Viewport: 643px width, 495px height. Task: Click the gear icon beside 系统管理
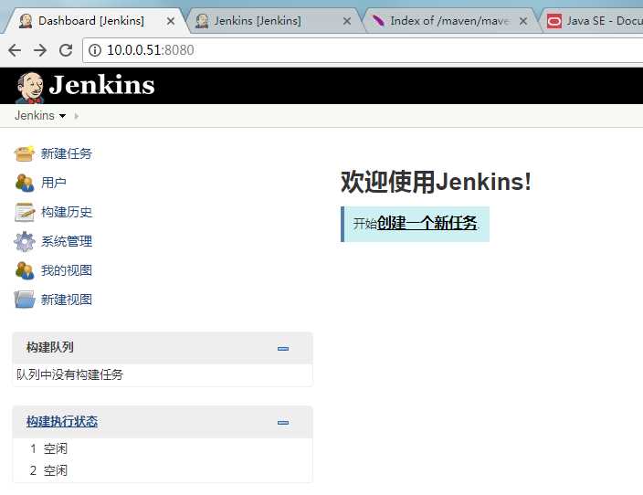click(24, 241)
